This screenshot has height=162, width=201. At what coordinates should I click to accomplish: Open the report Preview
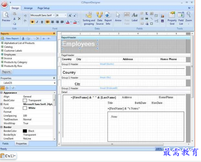tap(6, 17)
